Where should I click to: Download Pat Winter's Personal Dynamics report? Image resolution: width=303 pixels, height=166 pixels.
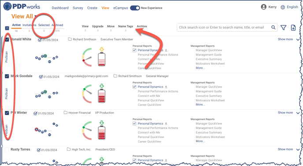click(x=166, y=124)
